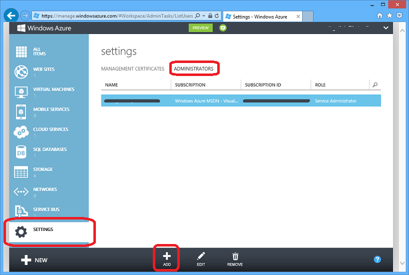Open Mobile Services section
This screenshot has width=409, height=275.
click(x=49, y=112)
